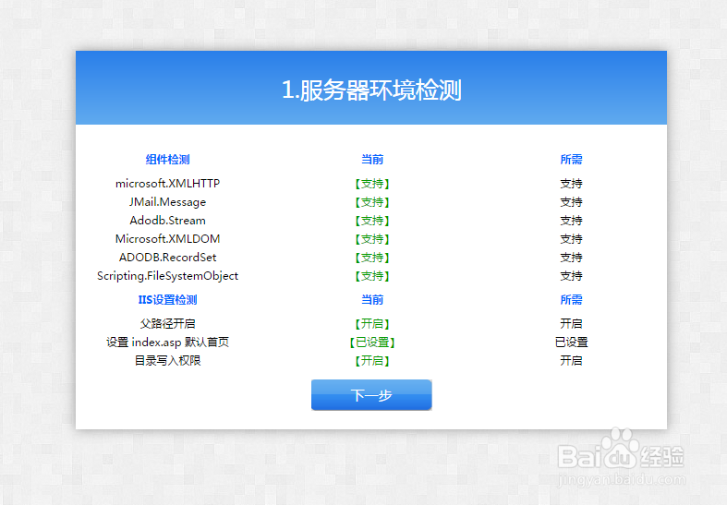The image size is (727, 505).
Task: Click the 1.服务器环境检测 title header
Action: click(x=371, y=90)
